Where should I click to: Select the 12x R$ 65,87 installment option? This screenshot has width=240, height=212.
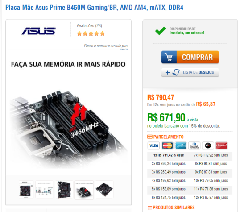point(211,197)
